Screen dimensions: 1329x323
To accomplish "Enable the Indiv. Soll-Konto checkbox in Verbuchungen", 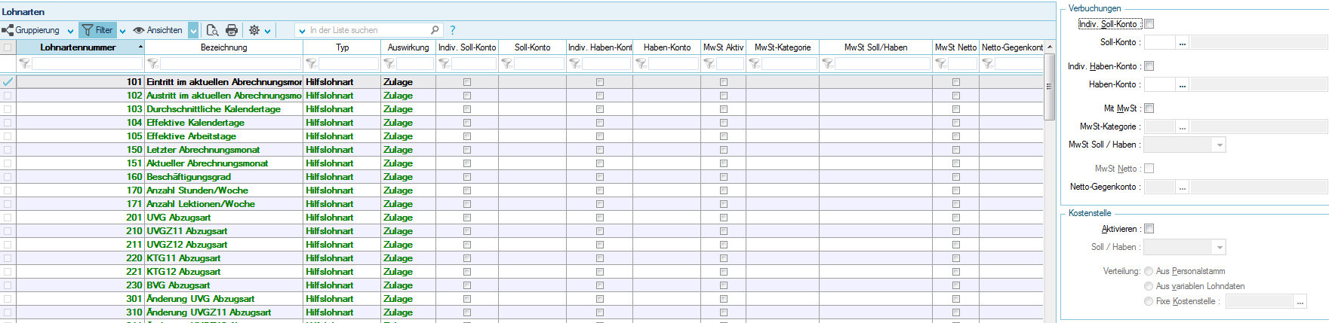I will [x=1149, y=24].
